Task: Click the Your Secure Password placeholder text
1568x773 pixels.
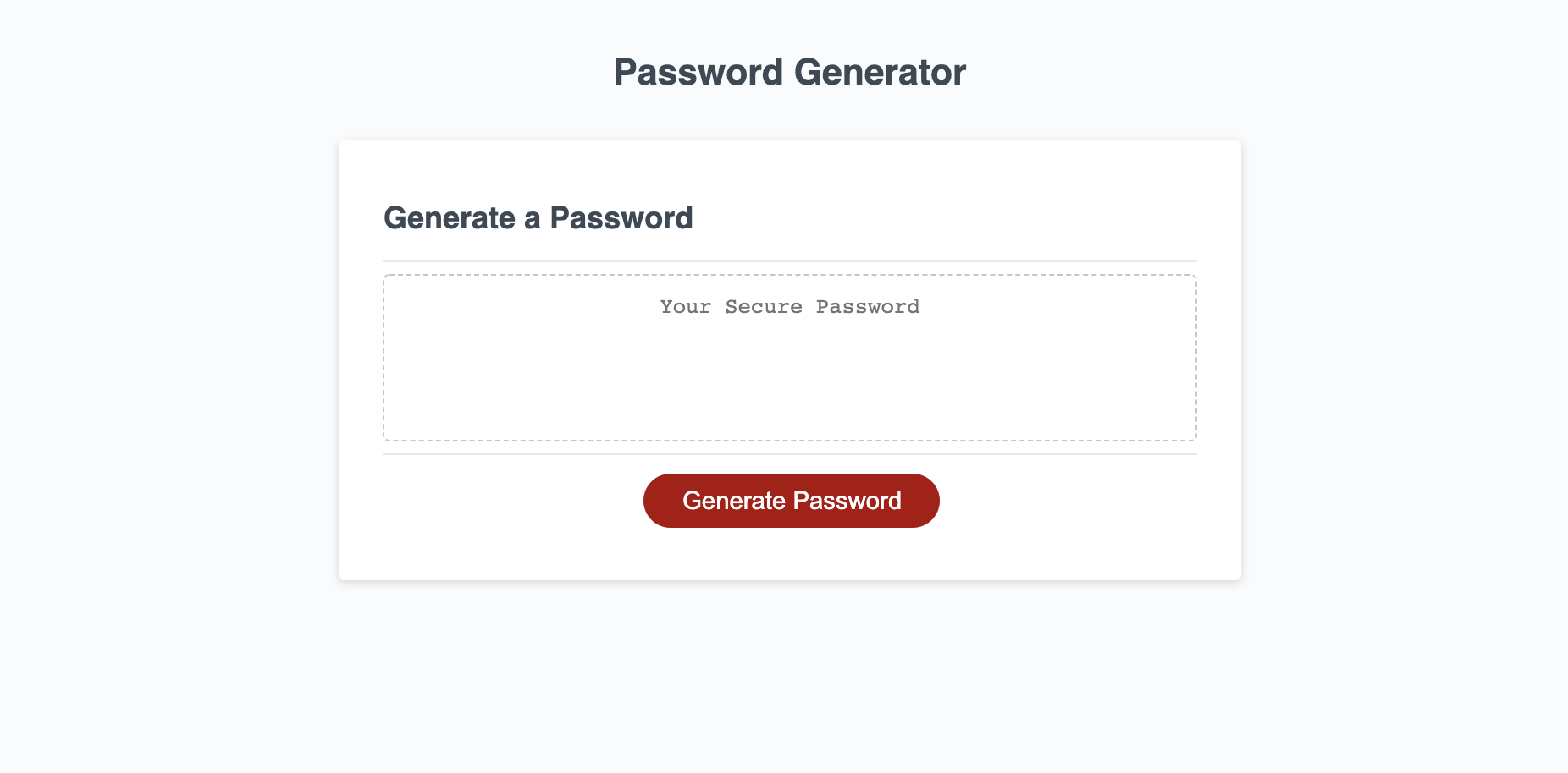Action: coord(789,307)
